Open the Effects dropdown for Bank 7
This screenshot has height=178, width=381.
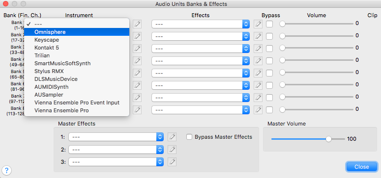[201, 98]
